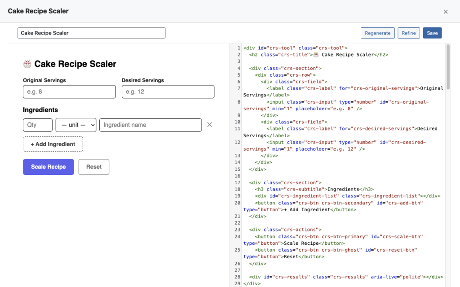Click the Ingredients subtitle heading

[x=40, y=110]
